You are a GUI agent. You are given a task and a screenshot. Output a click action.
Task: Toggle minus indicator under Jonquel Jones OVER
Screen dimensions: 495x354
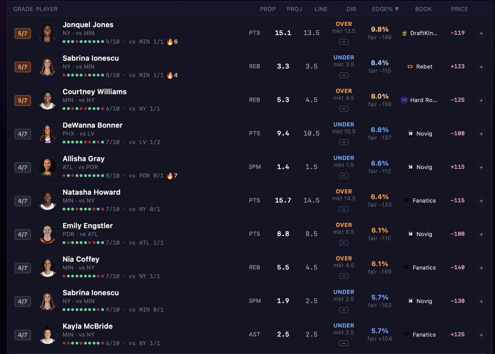click(x=344, y=42)
